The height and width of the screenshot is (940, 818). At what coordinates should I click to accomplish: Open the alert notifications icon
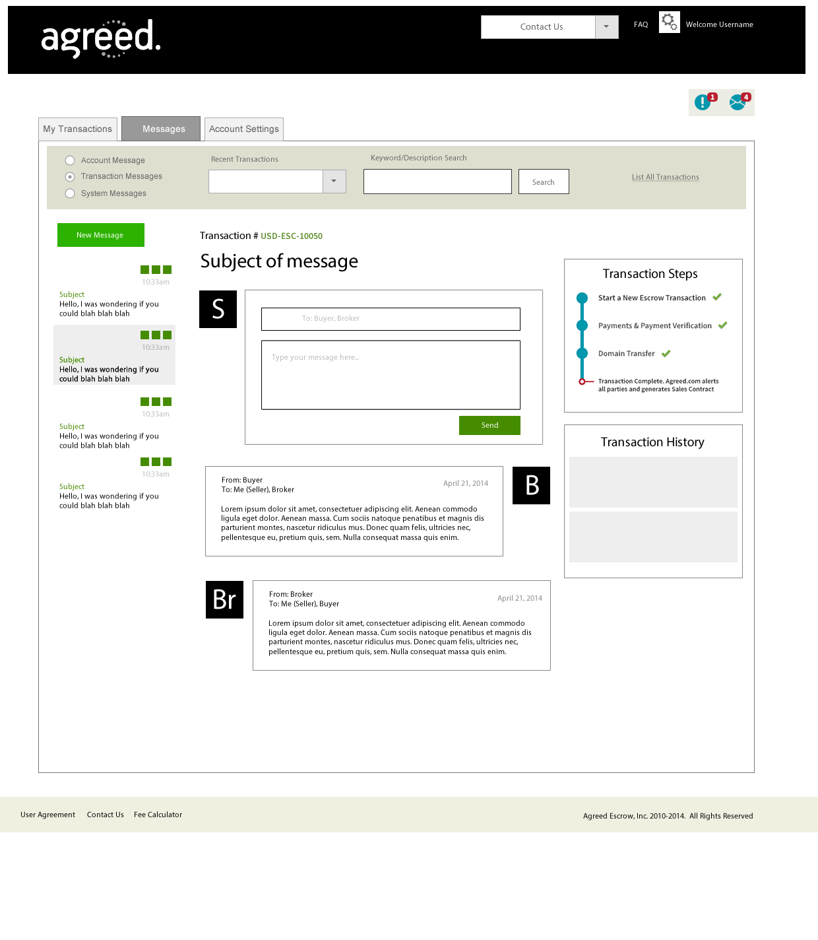point(705,102)
